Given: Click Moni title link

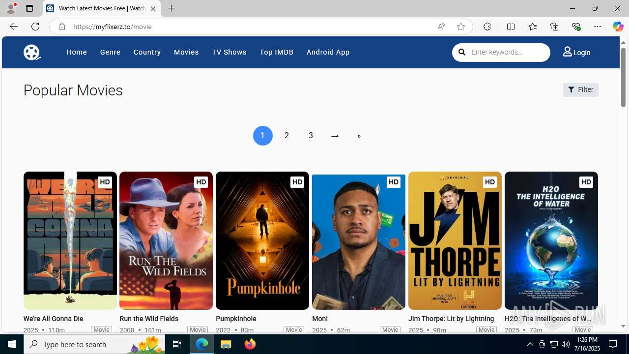Looking at the screenshot, I should [x=320, y=319].
